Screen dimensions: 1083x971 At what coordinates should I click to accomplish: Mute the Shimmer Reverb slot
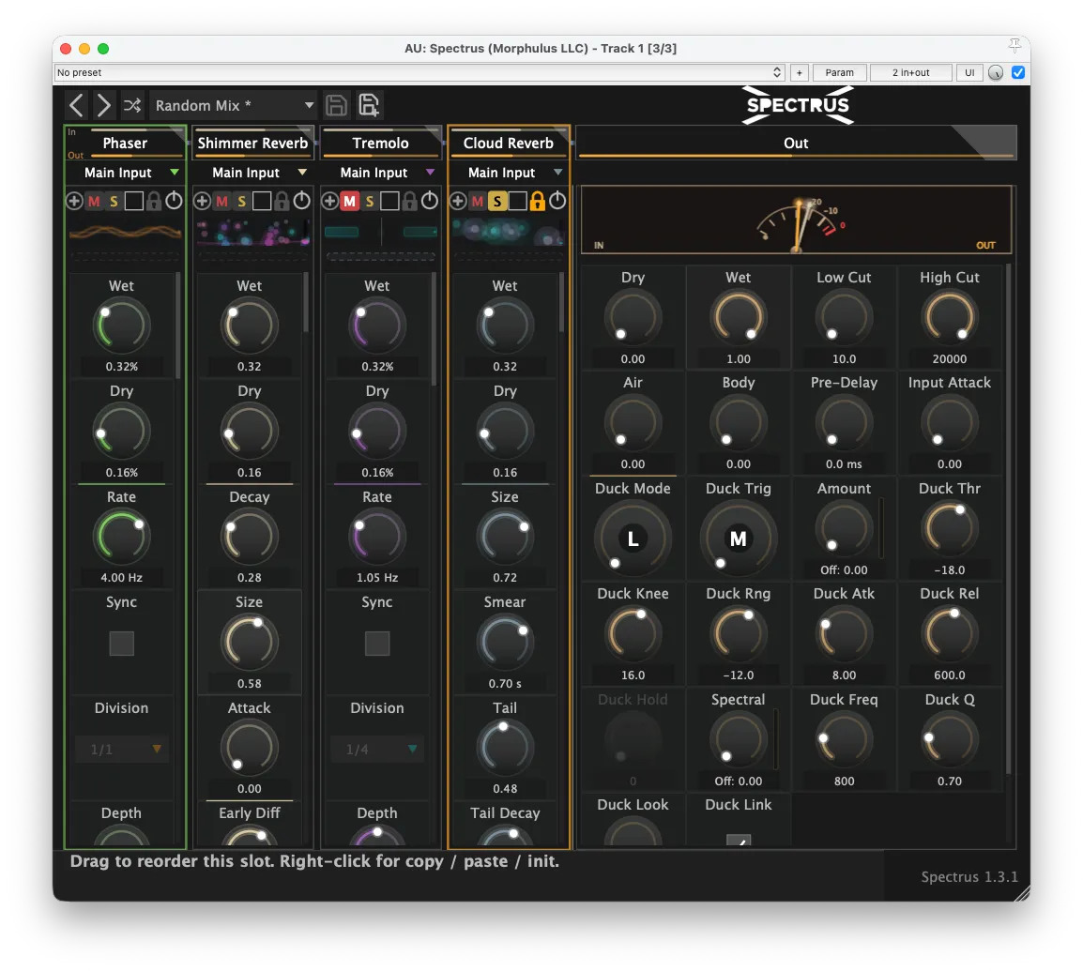[x=221, y=201]
